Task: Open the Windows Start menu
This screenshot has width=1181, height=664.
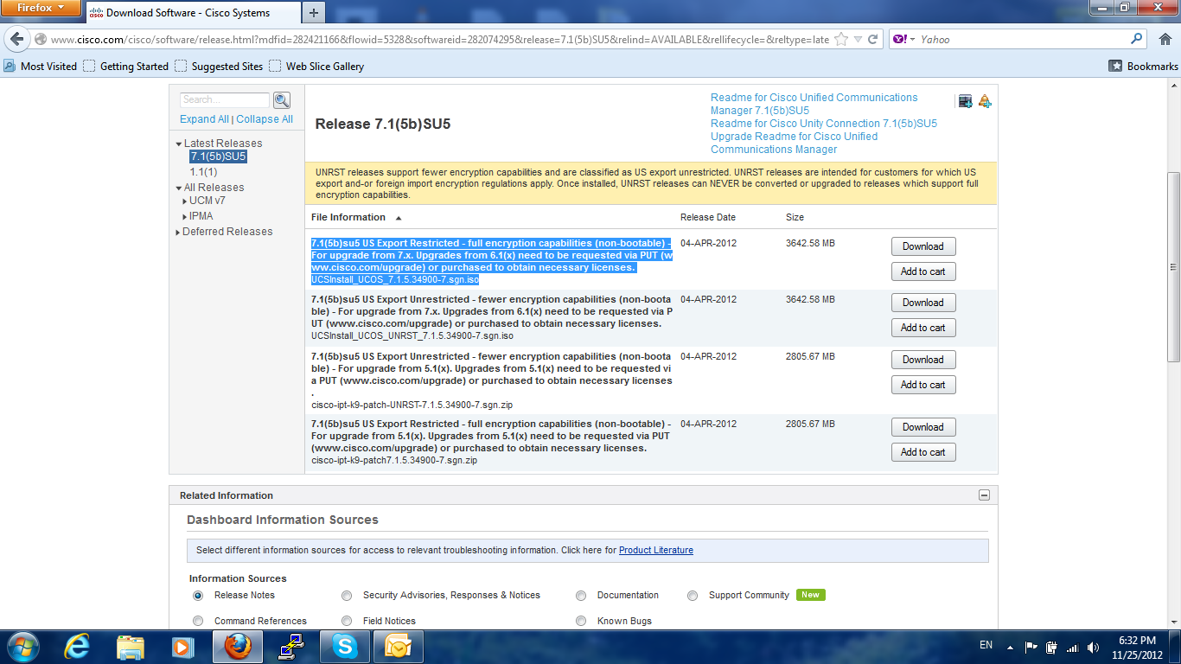Action: [23, 647]
